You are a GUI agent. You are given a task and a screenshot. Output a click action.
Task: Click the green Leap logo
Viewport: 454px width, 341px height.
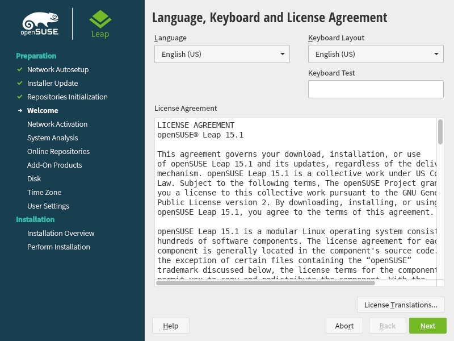[100, 24]
